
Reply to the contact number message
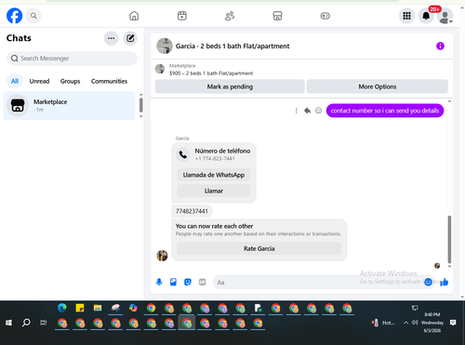click(x=307, y=111)
